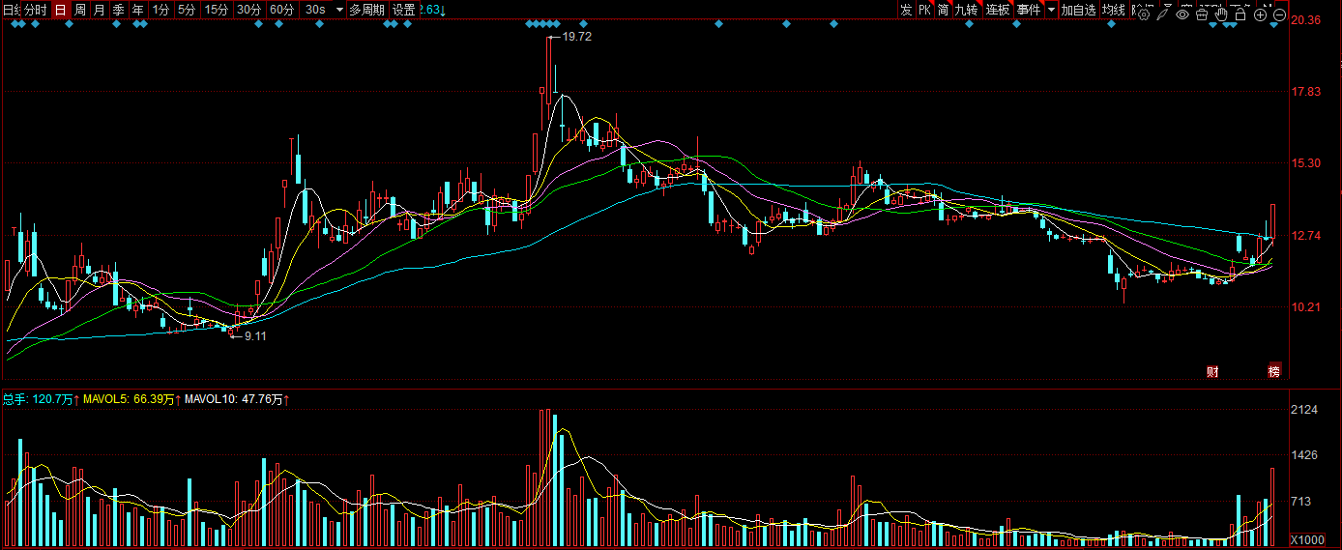Image resolution: width=1342 pixels, height=550 pixels.
Task: Open chart settings gear icon
Action: pos(1144,14)
